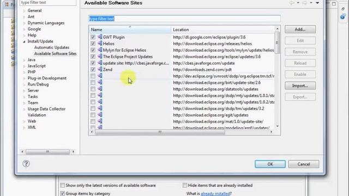Image resolution: width=349 pixels, height=196 pixels.
Task: Expand the PHP preferences node
Action: point(24,72)
